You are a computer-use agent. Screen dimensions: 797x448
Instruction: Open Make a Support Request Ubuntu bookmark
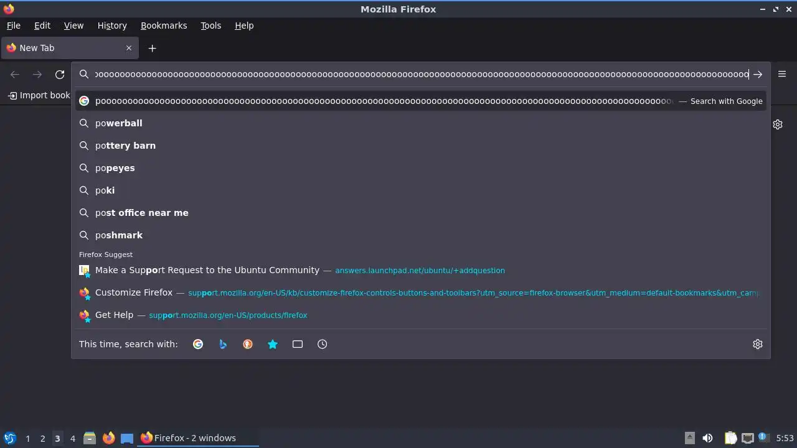(x=421, y=270)
